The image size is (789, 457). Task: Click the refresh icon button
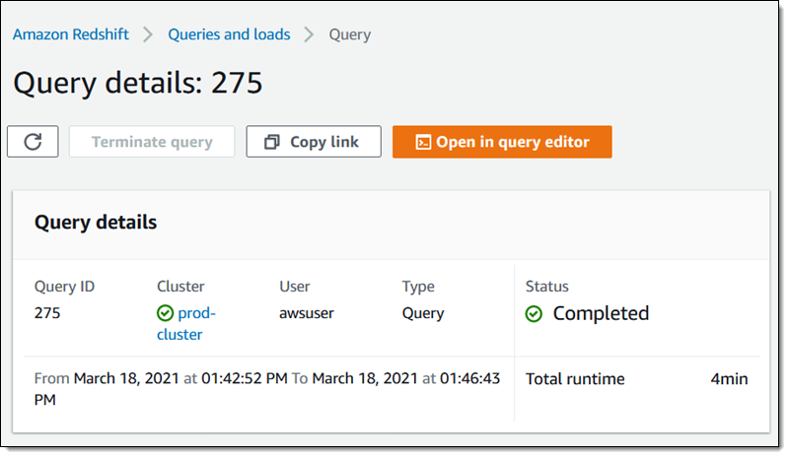[33, 142]
